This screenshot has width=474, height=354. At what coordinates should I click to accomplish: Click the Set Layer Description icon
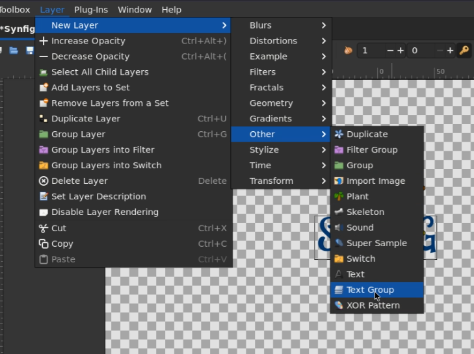pyautogui.click(x=44, y=196)
